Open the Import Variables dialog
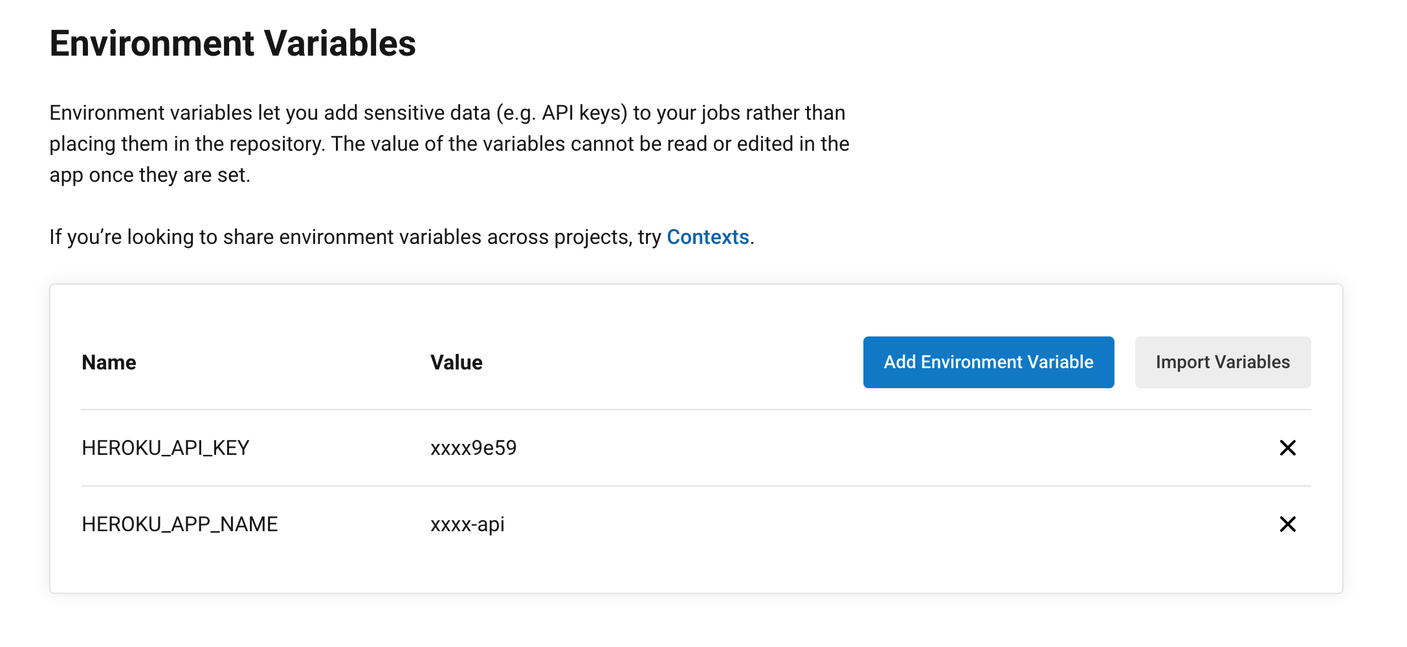Screen dimensions: 1407x647 pyautogui.click(x=1223, y=362)
